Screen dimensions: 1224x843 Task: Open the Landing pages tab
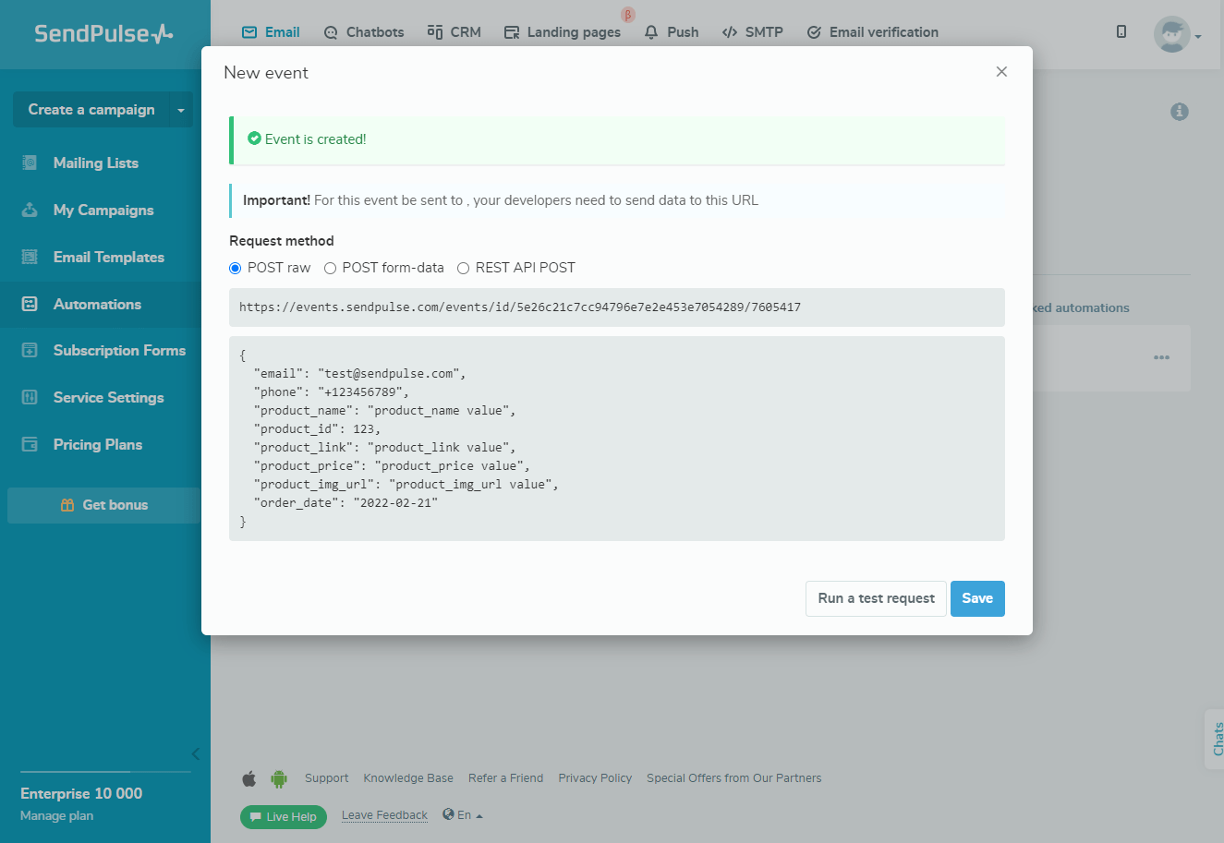562,32
